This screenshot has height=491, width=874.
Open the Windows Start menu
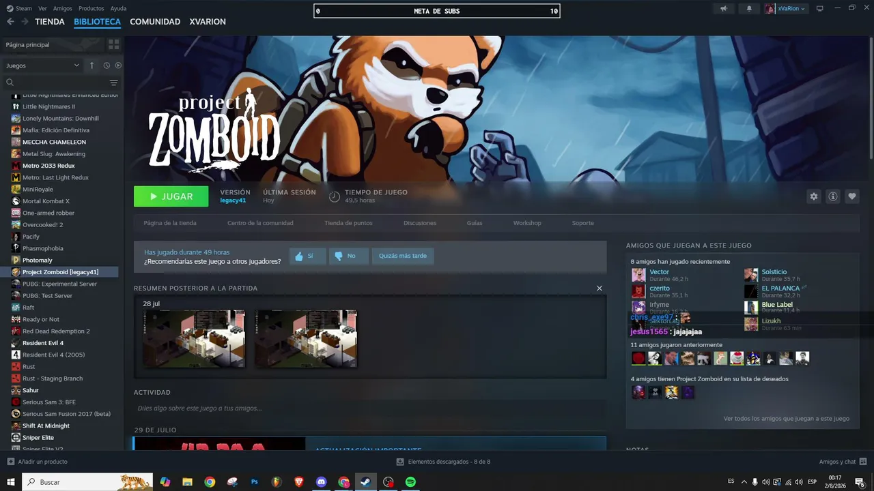click(11, 482)
